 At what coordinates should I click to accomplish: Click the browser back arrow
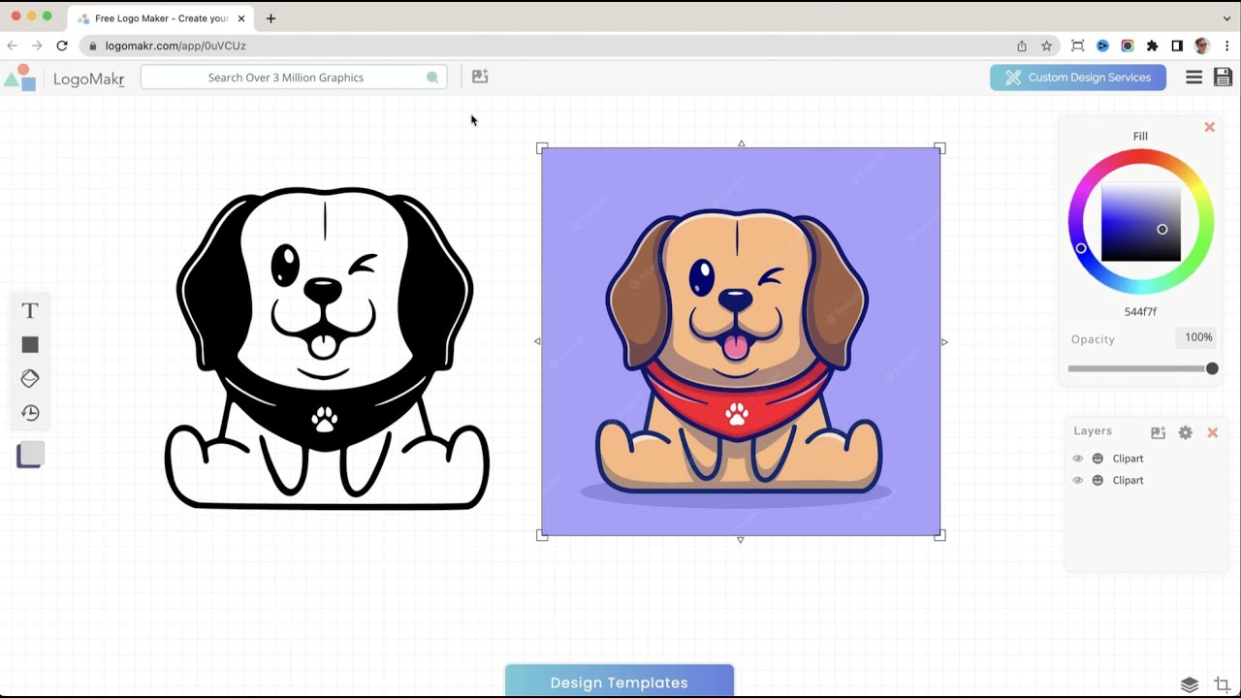[12, 46]
